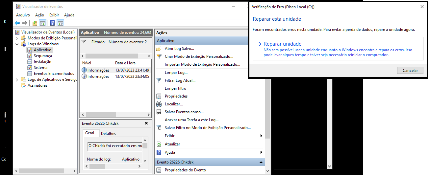Expand Logs de Aplicativos e Serviços node

(17, 79)
